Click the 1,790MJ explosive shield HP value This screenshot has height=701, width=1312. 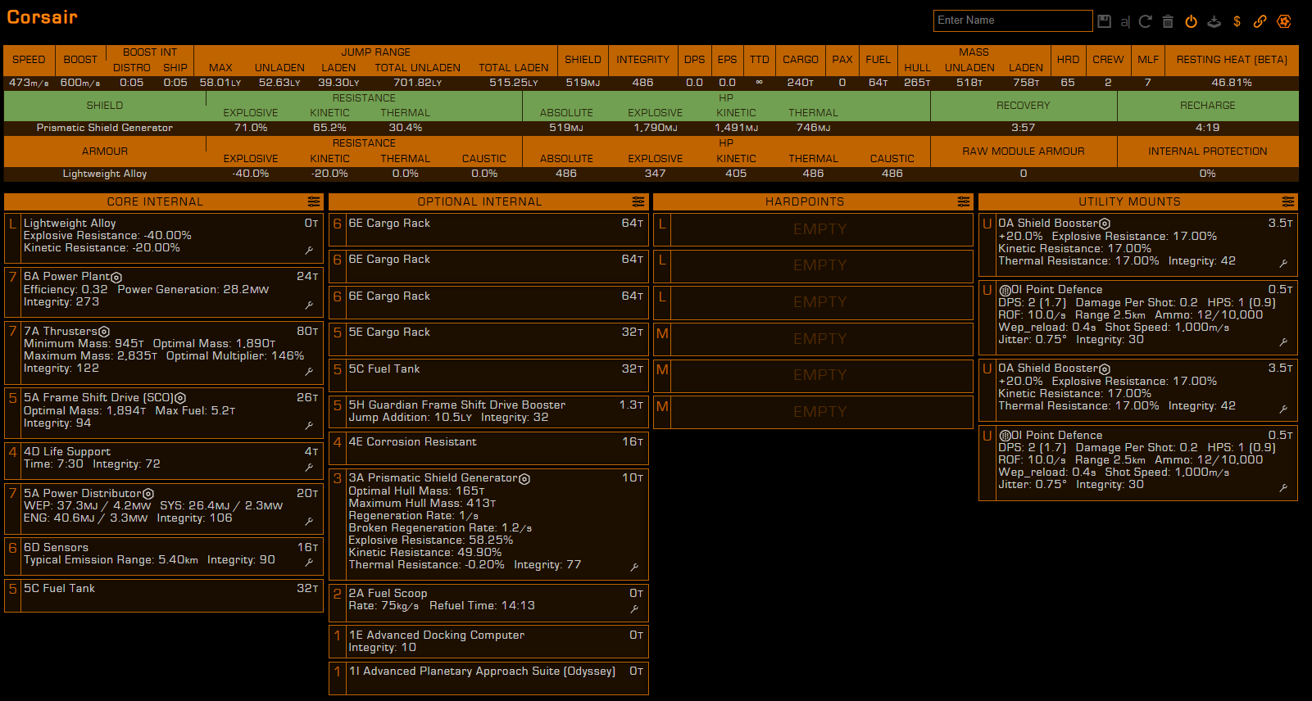pos(656,128)
